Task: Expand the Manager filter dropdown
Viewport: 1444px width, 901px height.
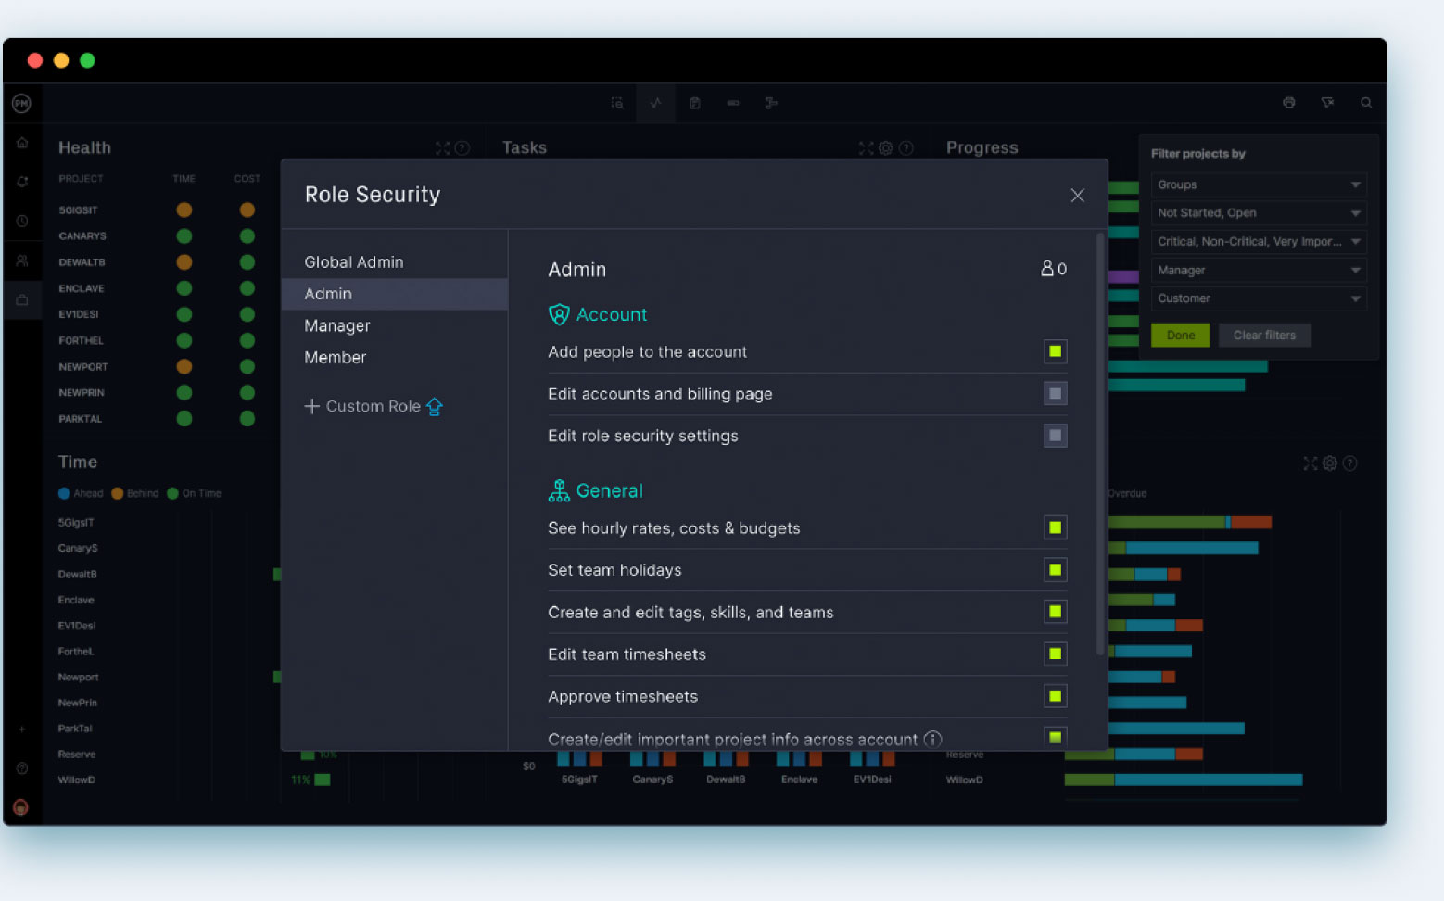Action: click(x=1258, y=270)
